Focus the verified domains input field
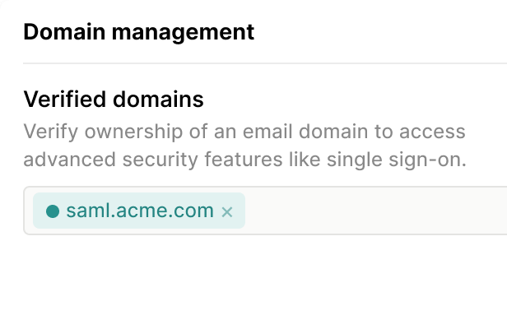 pos(370,211)
